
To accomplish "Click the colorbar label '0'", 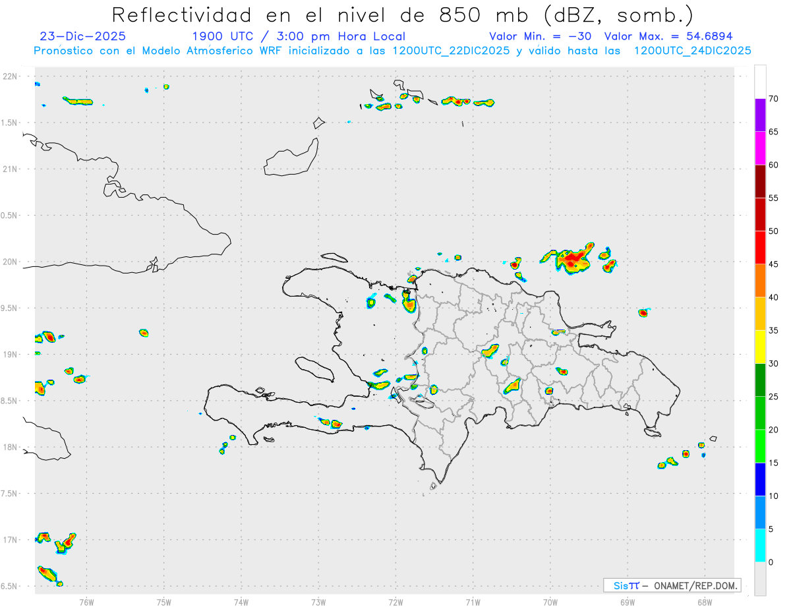I will point(771,562).
